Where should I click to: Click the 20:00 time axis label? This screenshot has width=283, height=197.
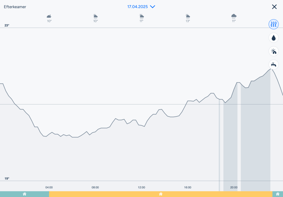click(234, 187)
